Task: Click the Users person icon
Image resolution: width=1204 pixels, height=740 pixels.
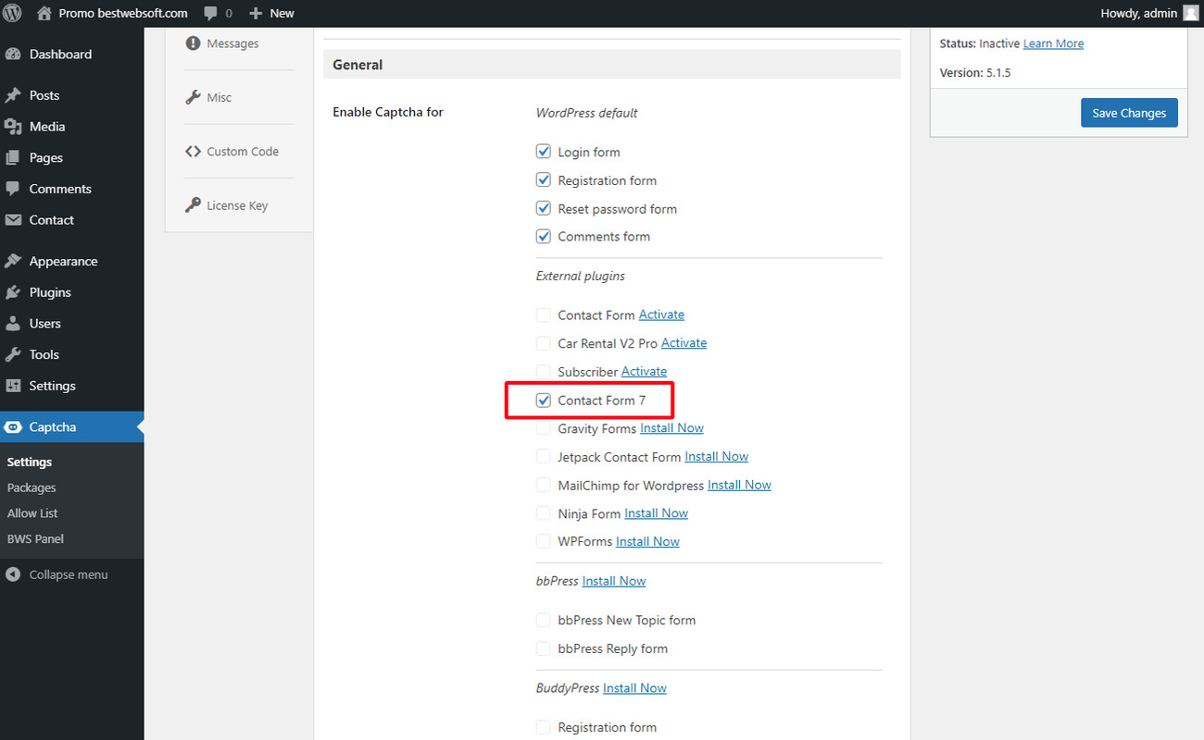Action: pyautogui.click(x=13, y=324)
